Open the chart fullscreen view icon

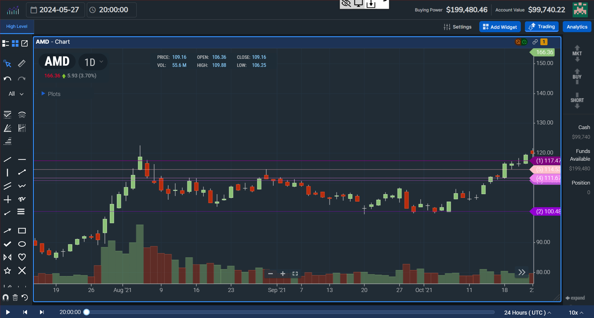click(295, 274)
